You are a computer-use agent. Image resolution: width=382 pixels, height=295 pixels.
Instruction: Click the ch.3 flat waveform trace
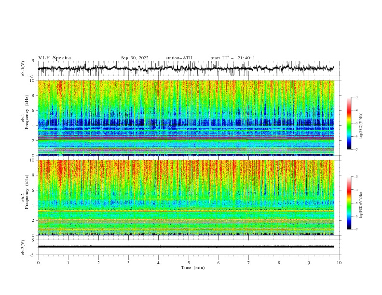(x=186, y=247)
